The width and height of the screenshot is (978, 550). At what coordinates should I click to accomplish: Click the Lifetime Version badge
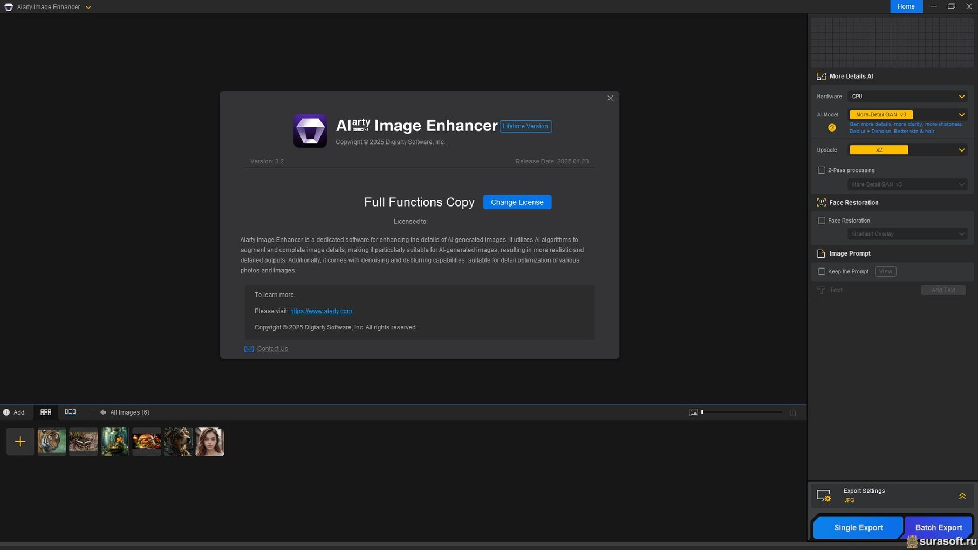coord(525,126)
